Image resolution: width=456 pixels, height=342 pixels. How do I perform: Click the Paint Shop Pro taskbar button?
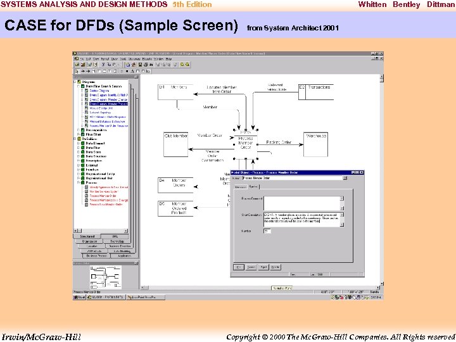pyautogui.click(x=146, y=297)
